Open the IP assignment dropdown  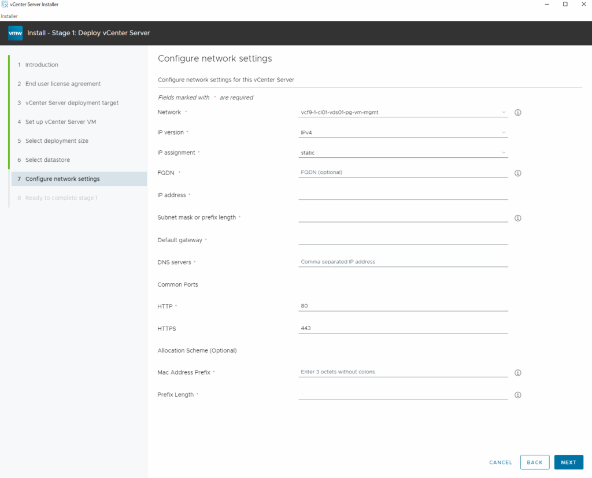tap(403, 153)
